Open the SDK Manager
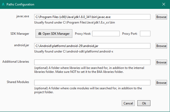The height and width of the screenshot is (112, 170). 54,33
